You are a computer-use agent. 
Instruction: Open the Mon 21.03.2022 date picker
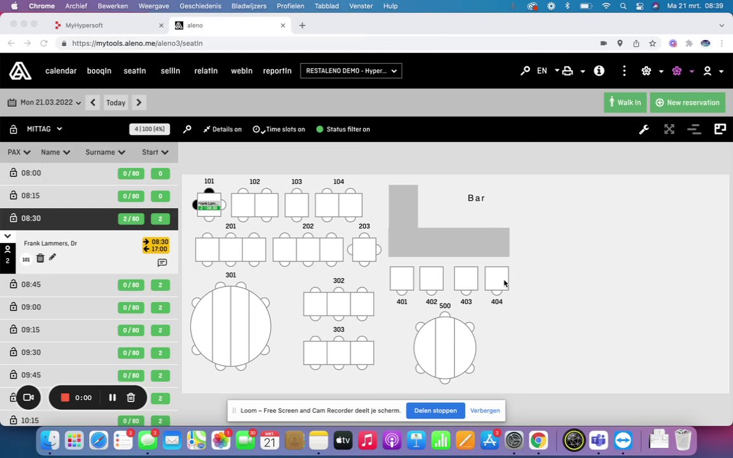point(45,102)
